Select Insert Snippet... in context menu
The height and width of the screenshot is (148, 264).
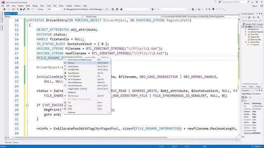click(87, 67)
